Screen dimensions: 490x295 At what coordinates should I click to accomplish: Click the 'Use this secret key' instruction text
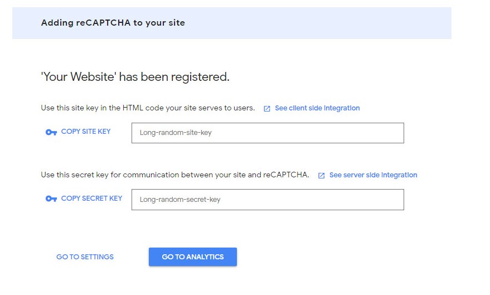[x=175, y=175]
